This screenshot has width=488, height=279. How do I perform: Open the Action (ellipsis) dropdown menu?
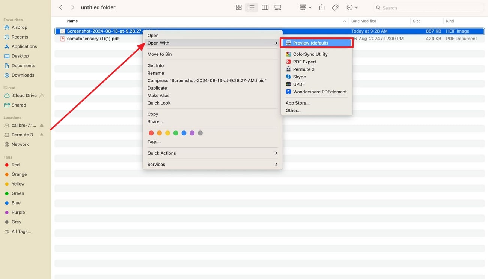352,7
